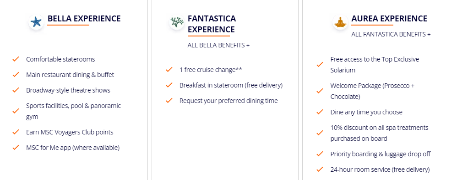457x180 pixels.
Task: Click MSC for Me app item
Action: 73,148
